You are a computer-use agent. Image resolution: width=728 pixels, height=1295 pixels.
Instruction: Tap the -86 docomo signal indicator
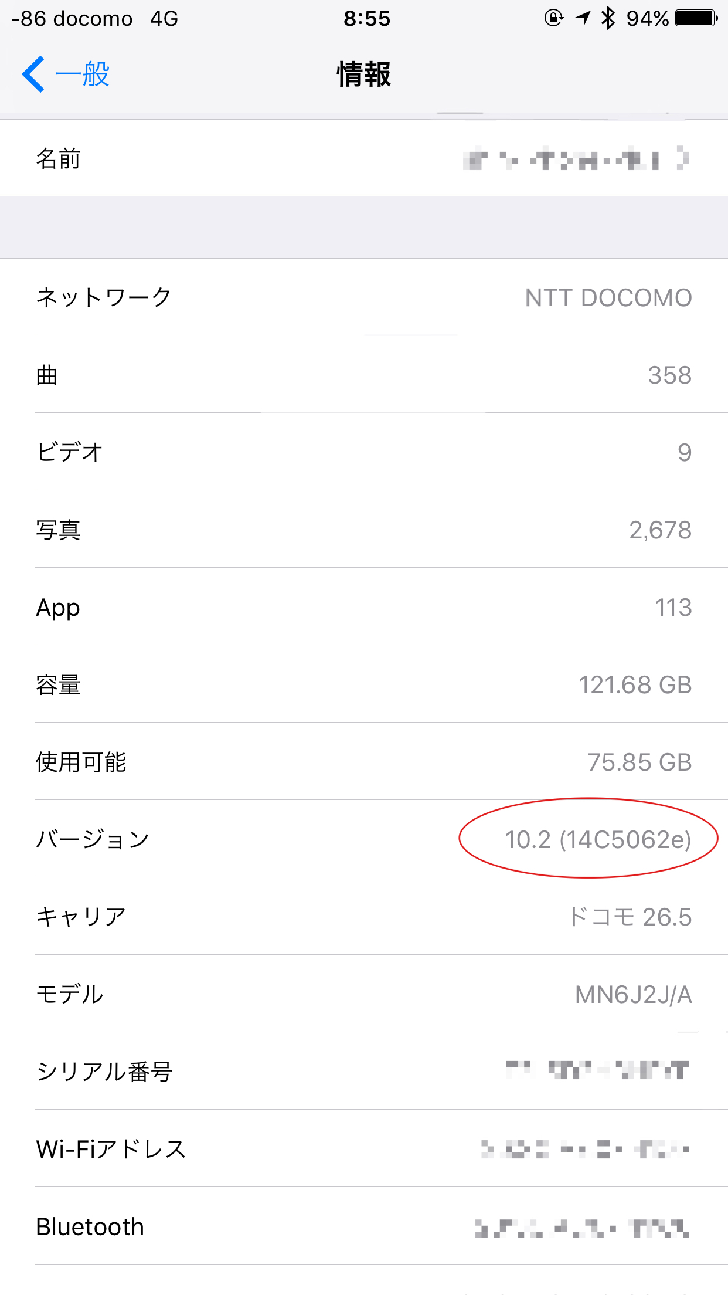(x=72, y=19)
